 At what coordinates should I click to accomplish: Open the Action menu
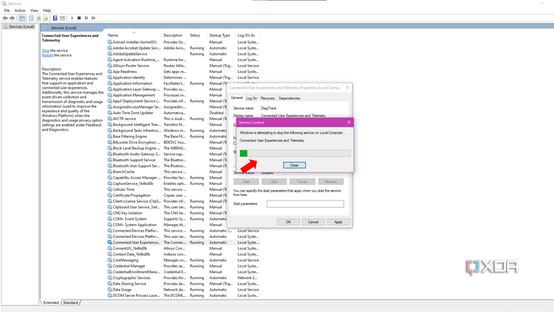click(x=20, y=10)
